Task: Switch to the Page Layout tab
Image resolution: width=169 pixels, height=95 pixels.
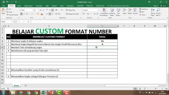Action: [x=28, y=6]
